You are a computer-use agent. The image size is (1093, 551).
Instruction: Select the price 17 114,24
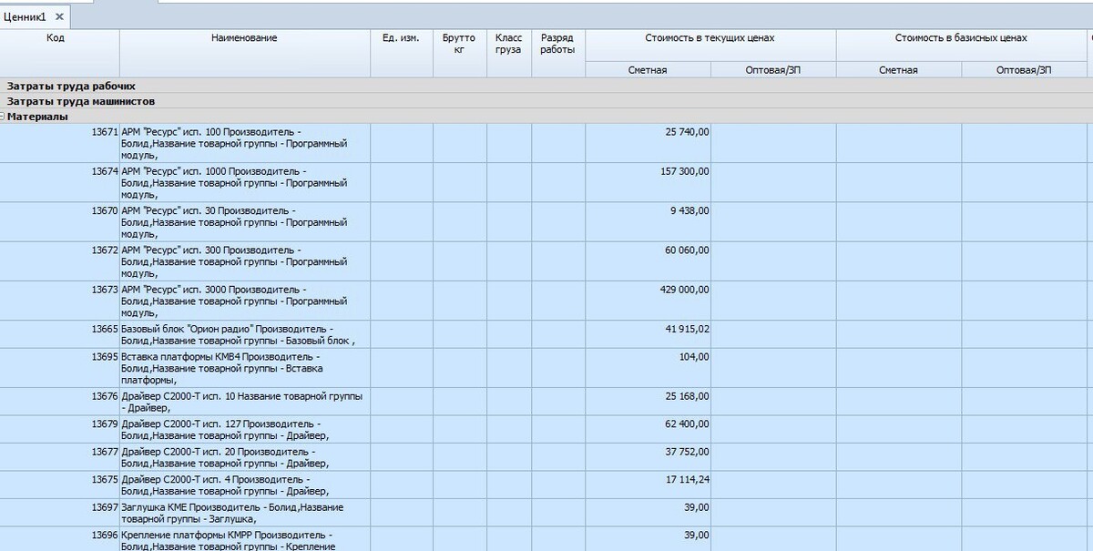(x=688, y=479)
